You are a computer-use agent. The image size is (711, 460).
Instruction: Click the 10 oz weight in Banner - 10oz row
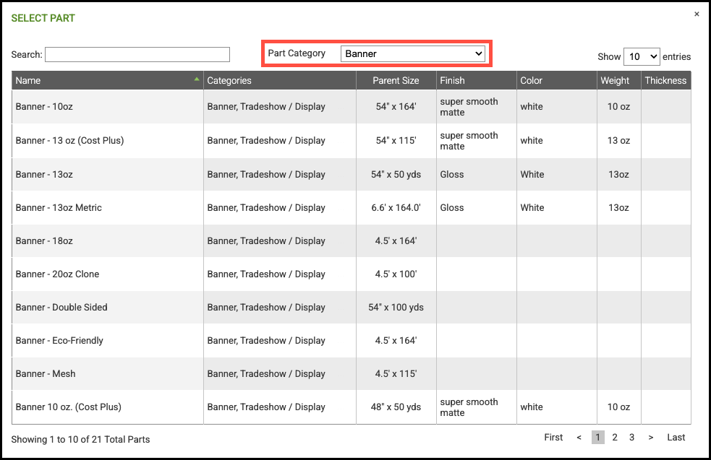[618, 106]
